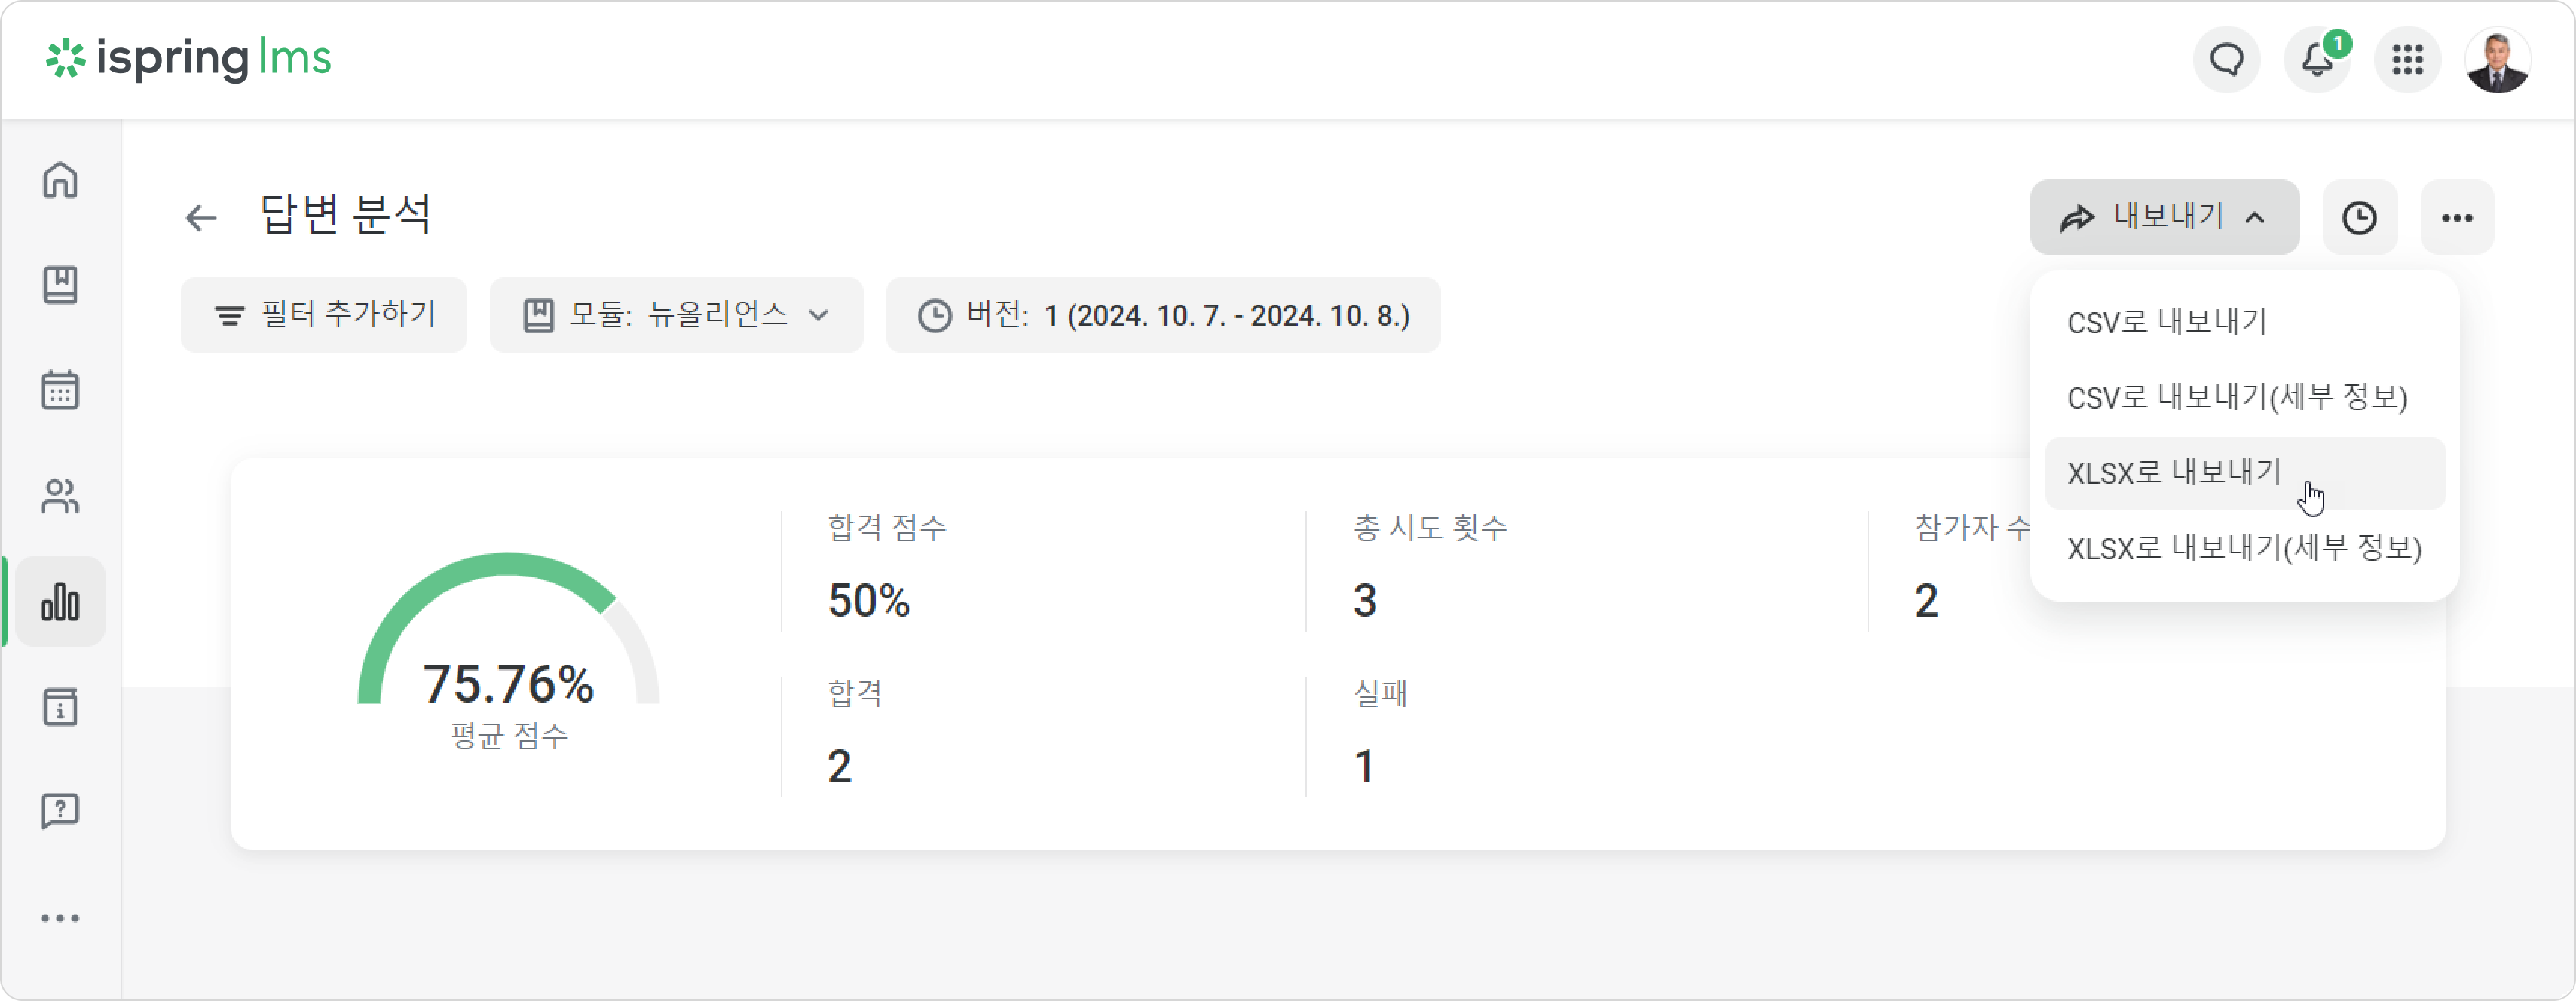Expand the sidebar more options dots
This screenshot has height=1001, width=2576.
(60, 918)
